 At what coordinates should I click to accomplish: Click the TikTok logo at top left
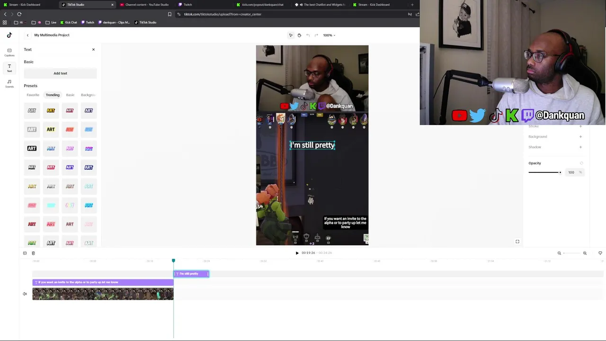point(9,35)
